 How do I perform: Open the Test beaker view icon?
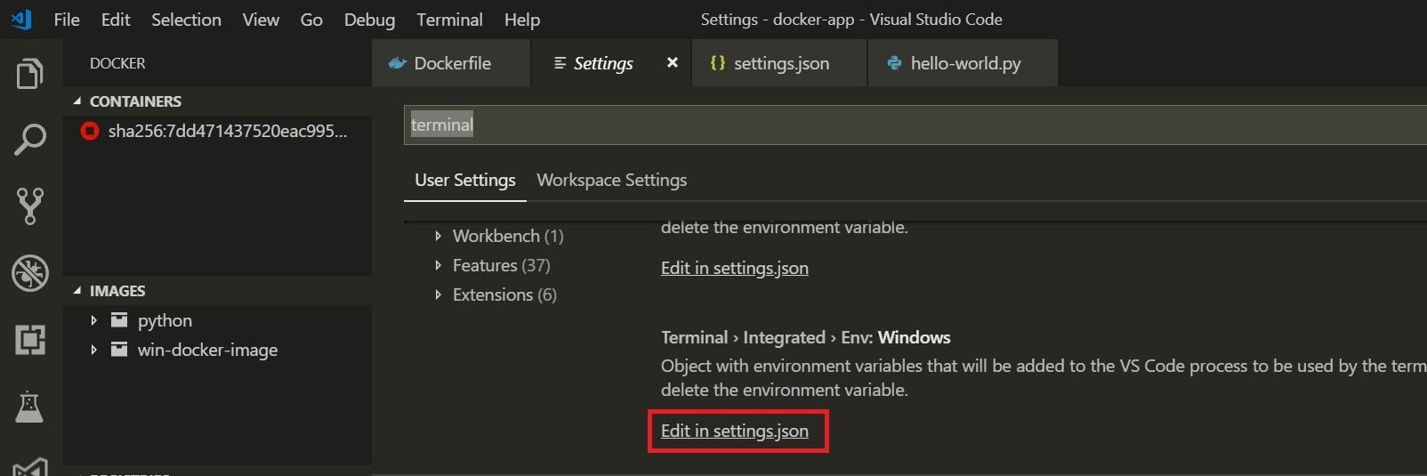point(29,407)
